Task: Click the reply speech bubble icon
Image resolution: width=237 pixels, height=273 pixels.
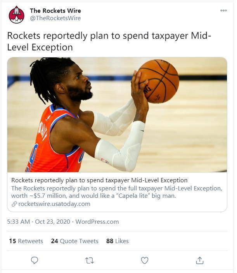Action: pos(34,261)
